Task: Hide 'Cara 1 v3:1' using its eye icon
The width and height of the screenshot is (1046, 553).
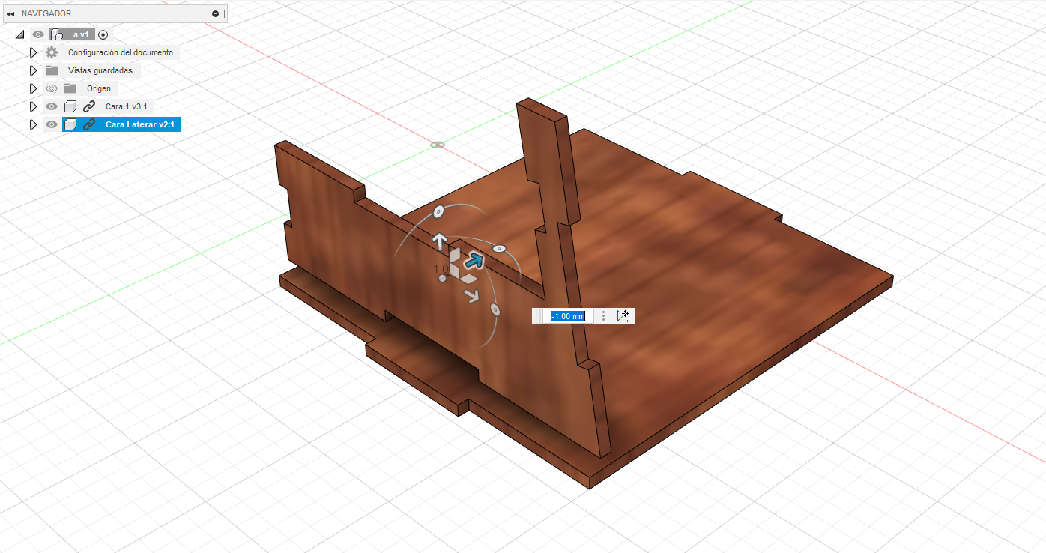Action: click(x=52, y=106)
